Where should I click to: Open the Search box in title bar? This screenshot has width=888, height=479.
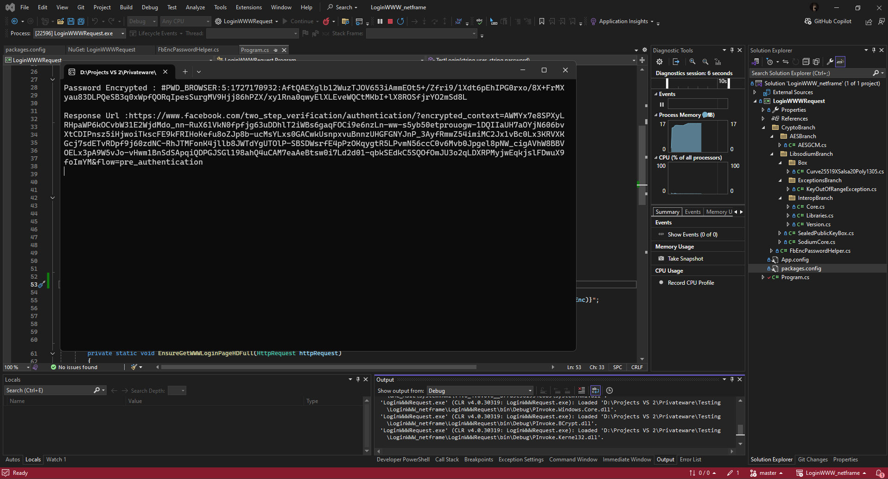coord(343,7)
